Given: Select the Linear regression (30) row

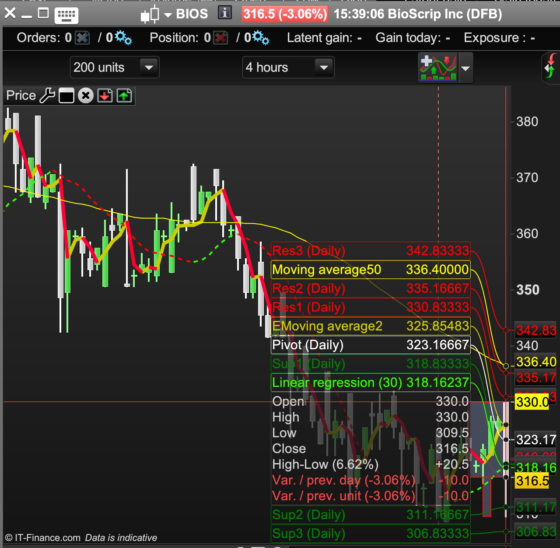Looking at the screenshot, I should (x=371, y=383).
